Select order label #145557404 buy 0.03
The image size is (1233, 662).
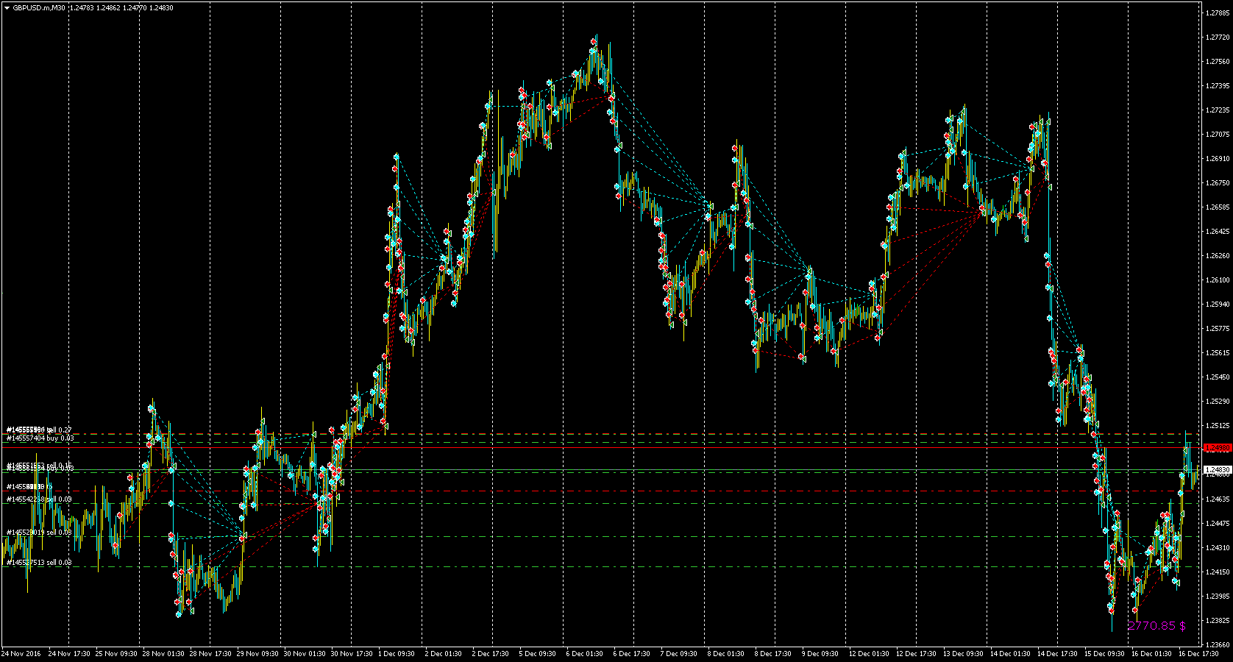point(40,438)
